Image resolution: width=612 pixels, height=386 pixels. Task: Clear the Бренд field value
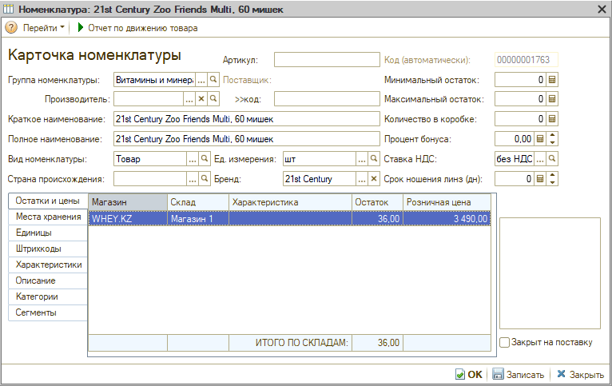click(373, 179)
